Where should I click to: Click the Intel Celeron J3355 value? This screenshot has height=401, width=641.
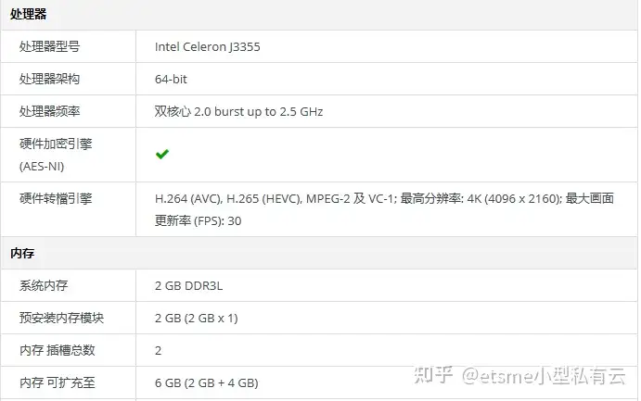pyautogui.click(x=207, y=47)
